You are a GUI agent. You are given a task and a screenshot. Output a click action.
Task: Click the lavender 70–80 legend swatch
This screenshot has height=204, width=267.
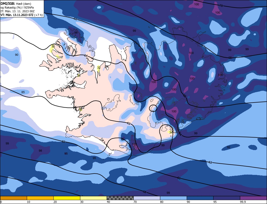pos(147,198)
